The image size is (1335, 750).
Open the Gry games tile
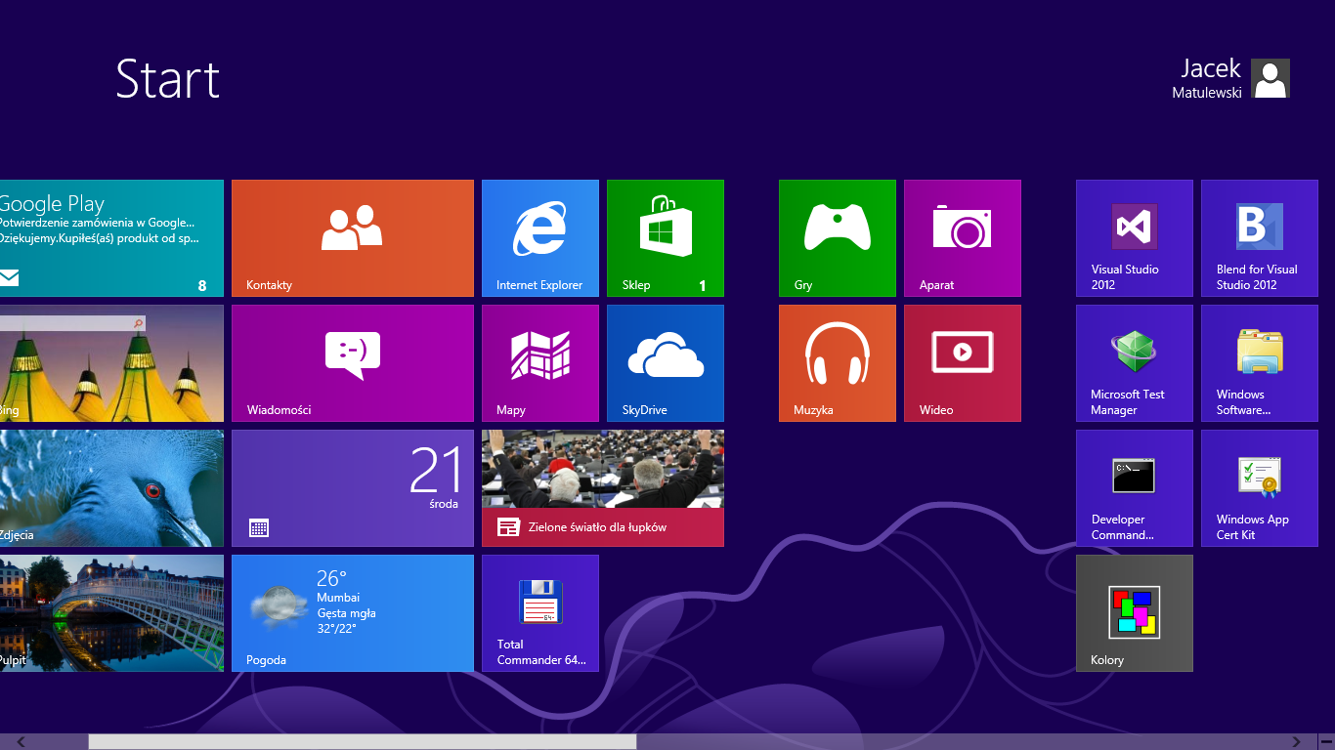838,238
